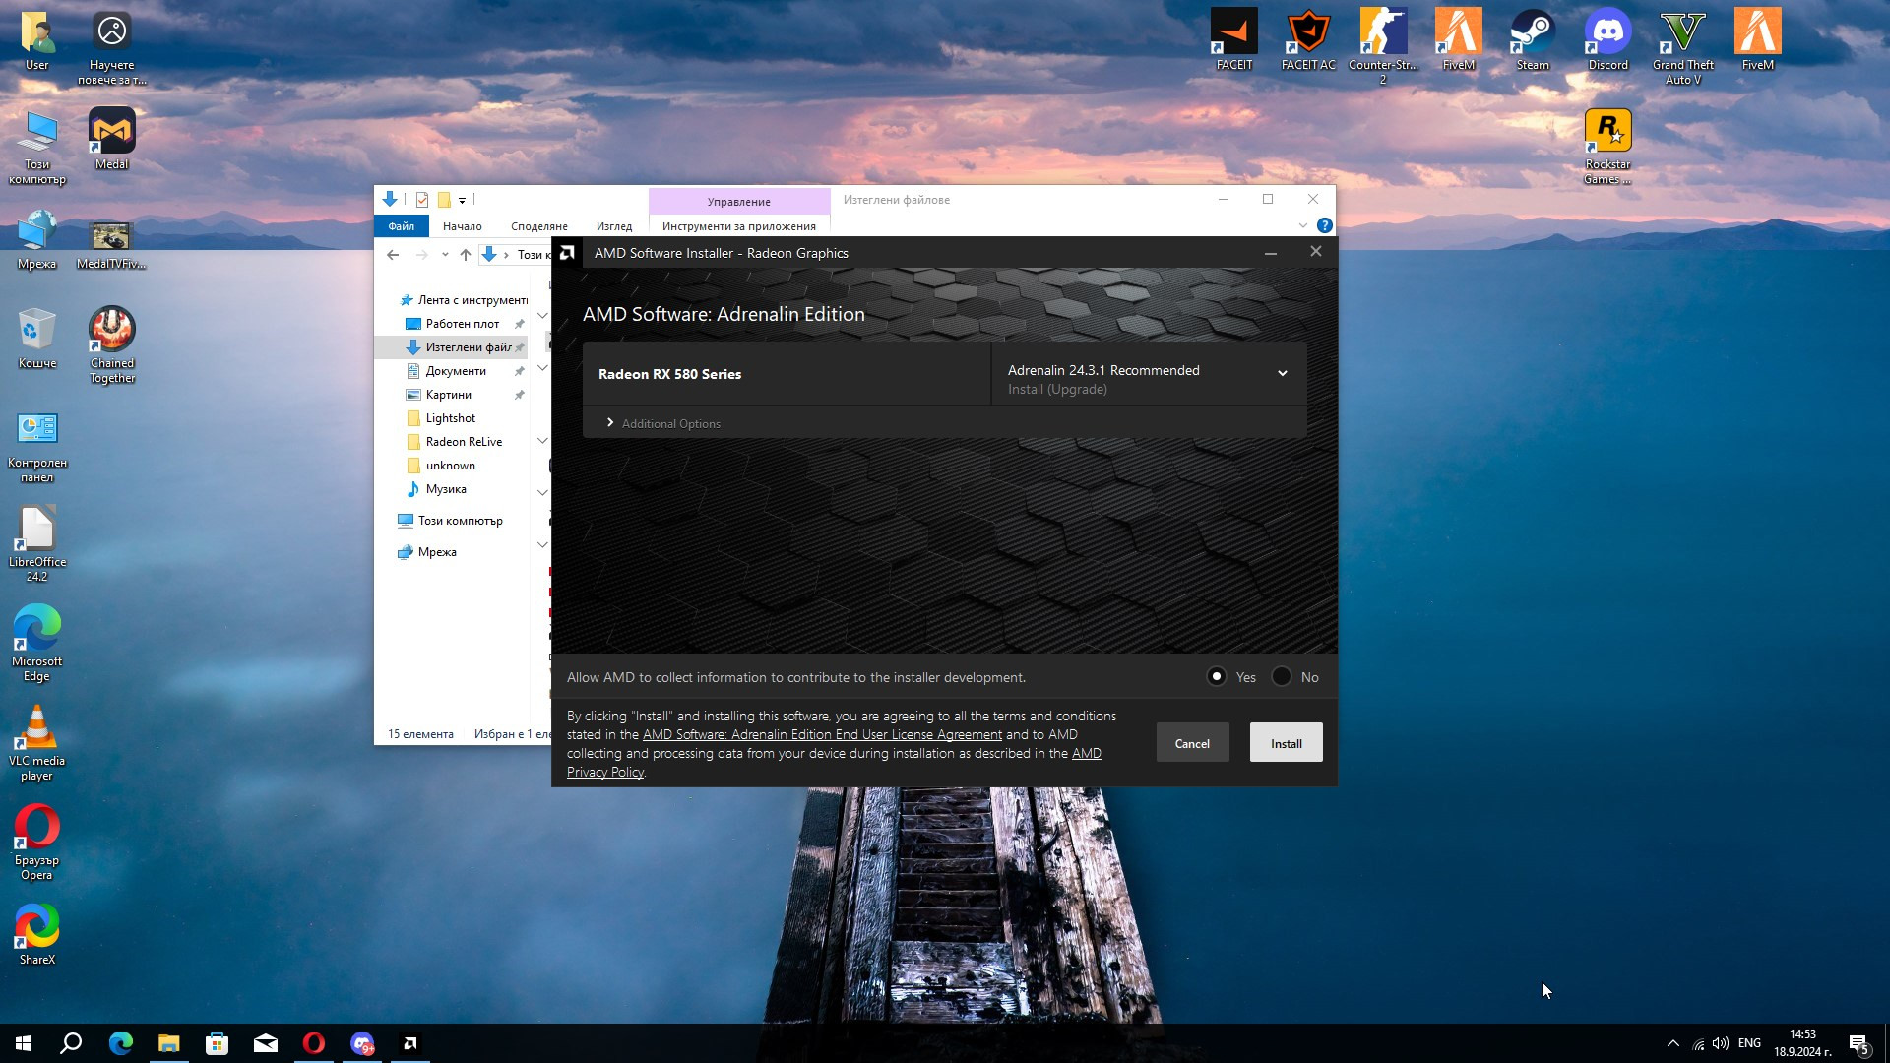Image resolution: width=1890 pixels, height=1063 pixels.
Task: Open Rockstar Games launcher icon
Action: coord(1607,133)
